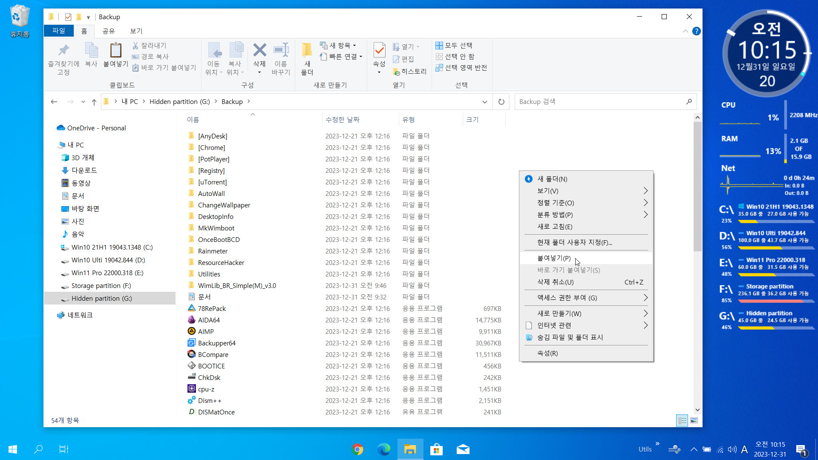Image resolution: width=818 pixels, height=460 pixels.
Task: Open New (새로 만들기) submenu in context menu
Action: pyautogui.click(x=586, y=313)
